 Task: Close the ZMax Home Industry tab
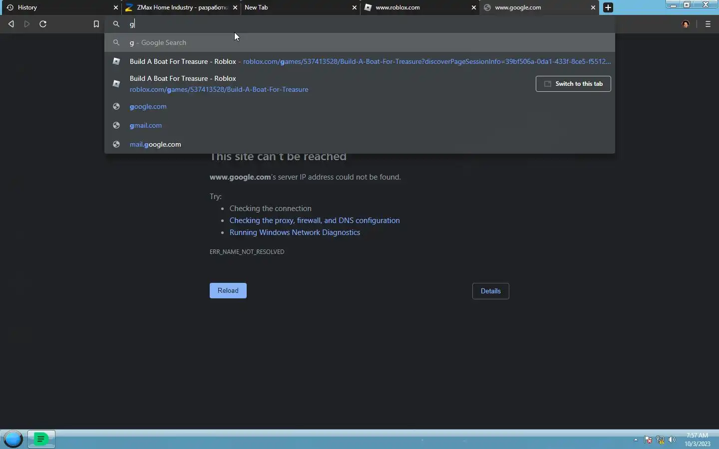coord(235,7)
